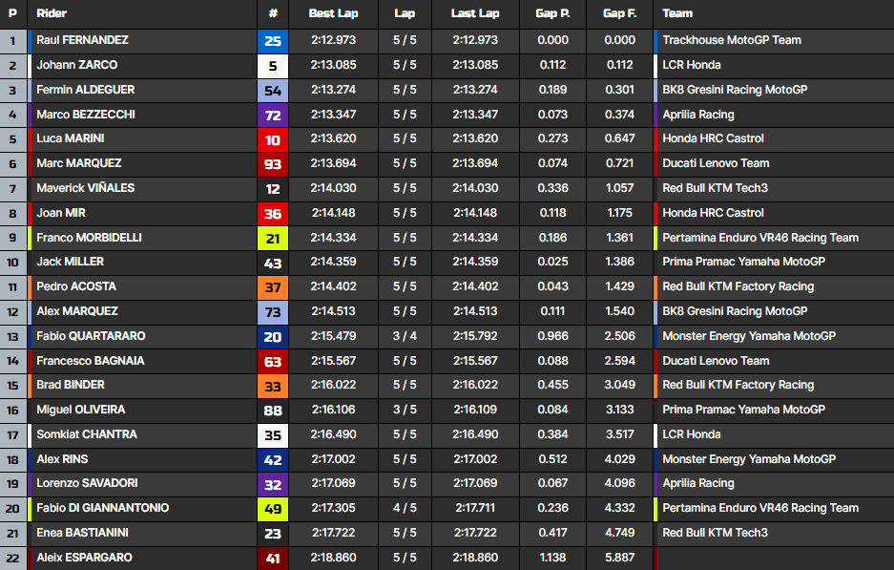
Task: Click the Rider column header
Action: (52, 13)
